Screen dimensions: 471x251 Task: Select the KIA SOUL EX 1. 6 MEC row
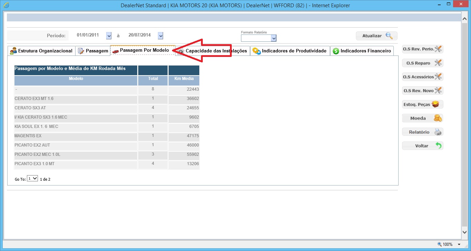coord(107,127)
